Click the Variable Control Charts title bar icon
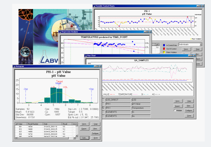The image size is (211, 147). tap(94, 6)
